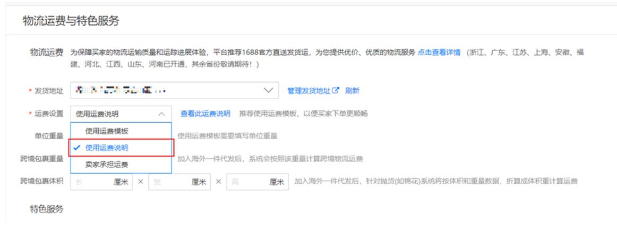This screenshot has height=248, width=617.
Task: Open the 管理发货地址 link
Action: tap(309, 91)
